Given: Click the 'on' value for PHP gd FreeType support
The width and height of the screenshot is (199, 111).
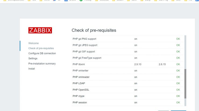Looking at the screenshot, I should pyautogui.click(x=136, y=58).
